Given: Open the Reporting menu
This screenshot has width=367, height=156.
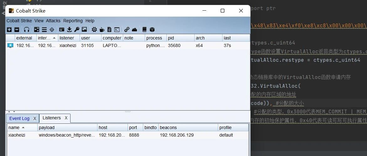Looking at the screenshot, I should coord(73,21).
